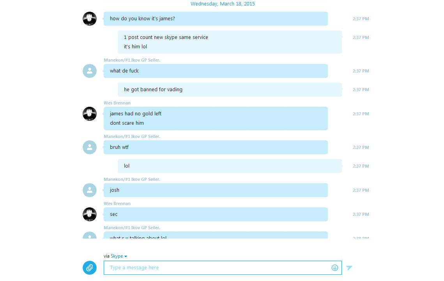Click Manekon's avatar beside 'what de fuck'
The width and height of the screenshot is (444, 281).
tap(90, 71)
